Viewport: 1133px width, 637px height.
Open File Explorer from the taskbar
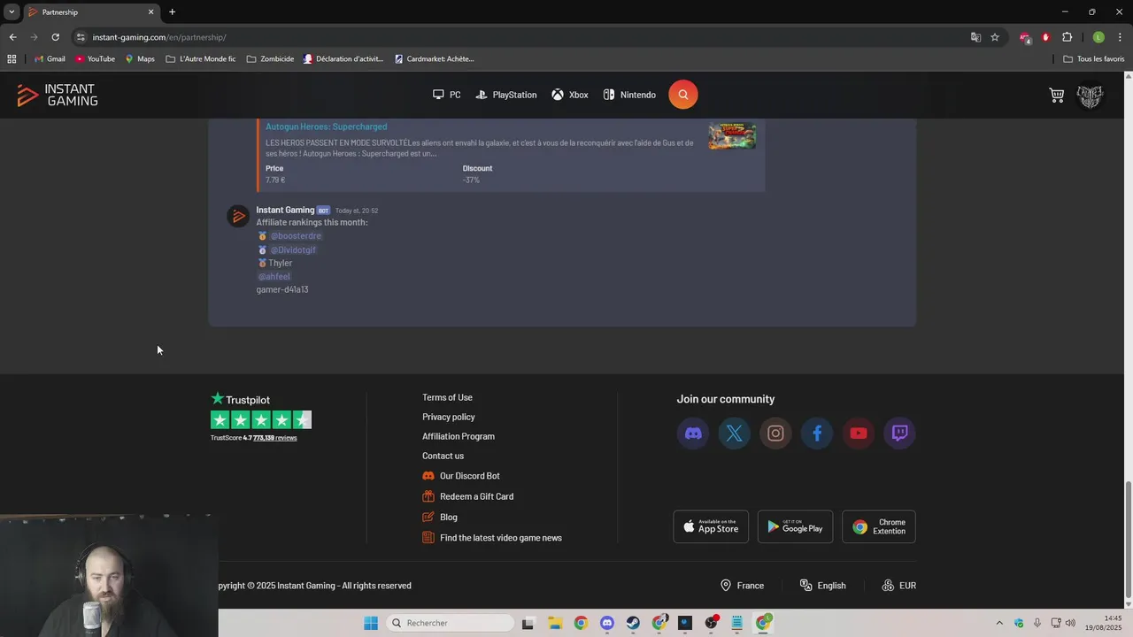click(x=554, y=623)
